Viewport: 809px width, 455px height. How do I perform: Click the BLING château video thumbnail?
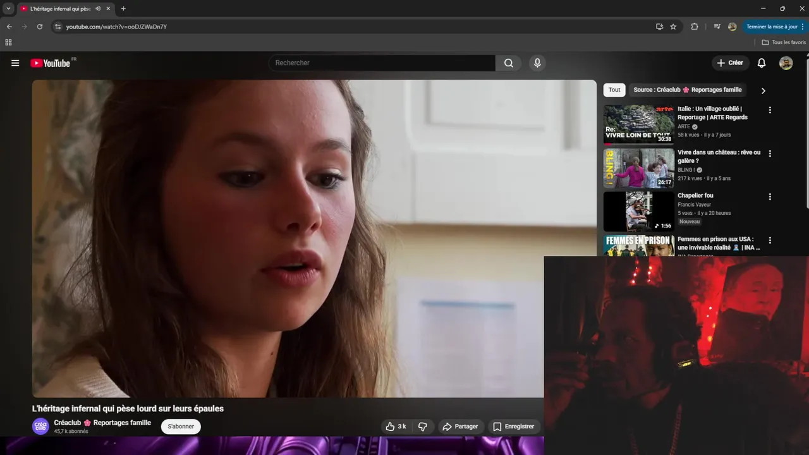tap(638, 168)
